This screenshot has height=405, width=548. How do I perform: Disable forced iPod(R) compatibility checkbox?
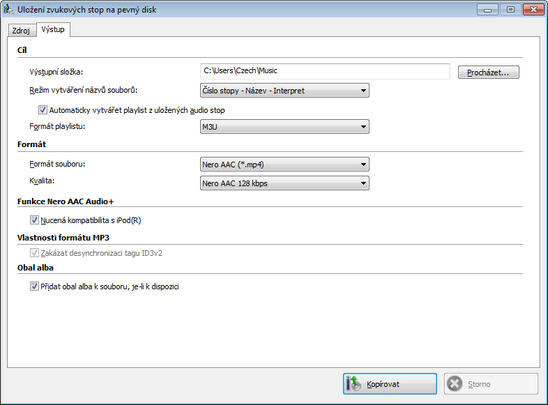pyautogui.click(x=34, y=220)
